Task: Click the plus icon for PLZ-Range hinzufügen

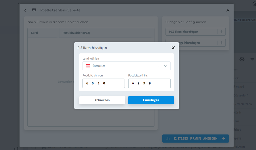Action: point(221,43)
